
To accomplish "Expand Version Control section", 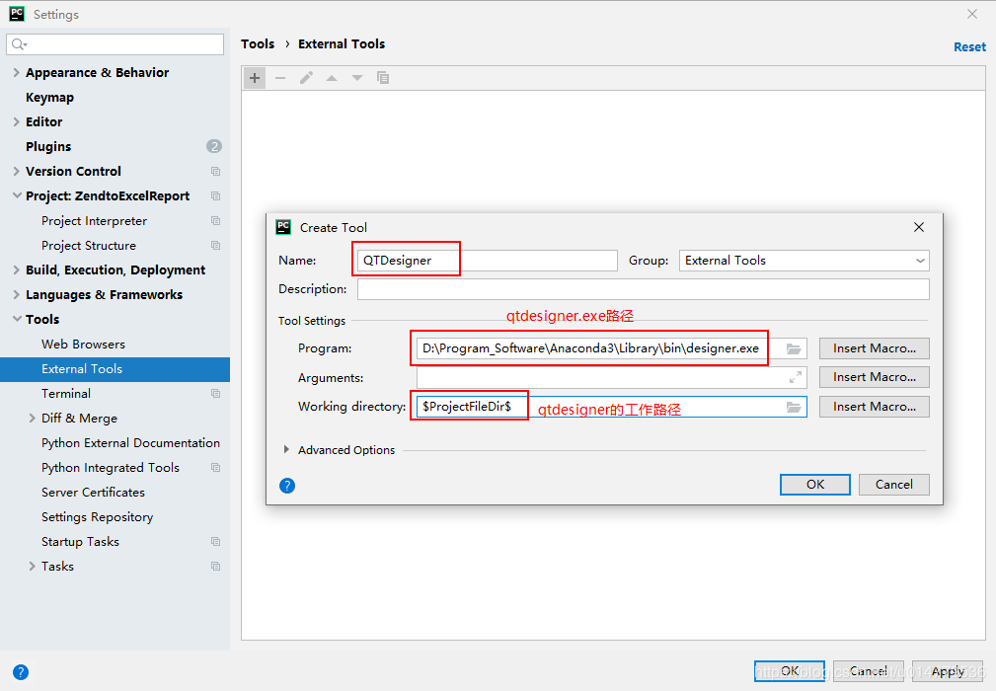I will pyautogui.click(x=17, y=172).
